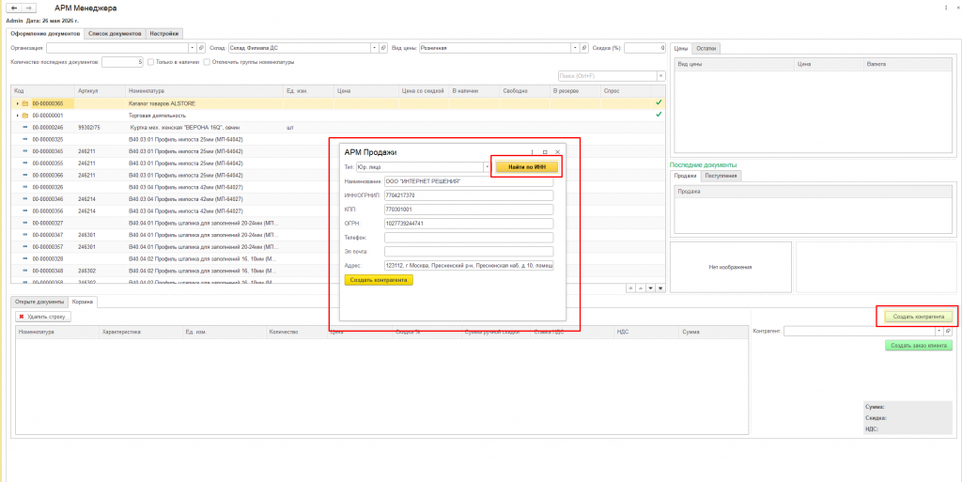Close the АРМ Продажи dialog

pos(558,151)
